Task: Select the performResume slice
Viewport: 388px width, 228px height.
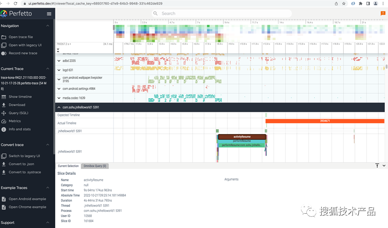Action: (242, 141)
